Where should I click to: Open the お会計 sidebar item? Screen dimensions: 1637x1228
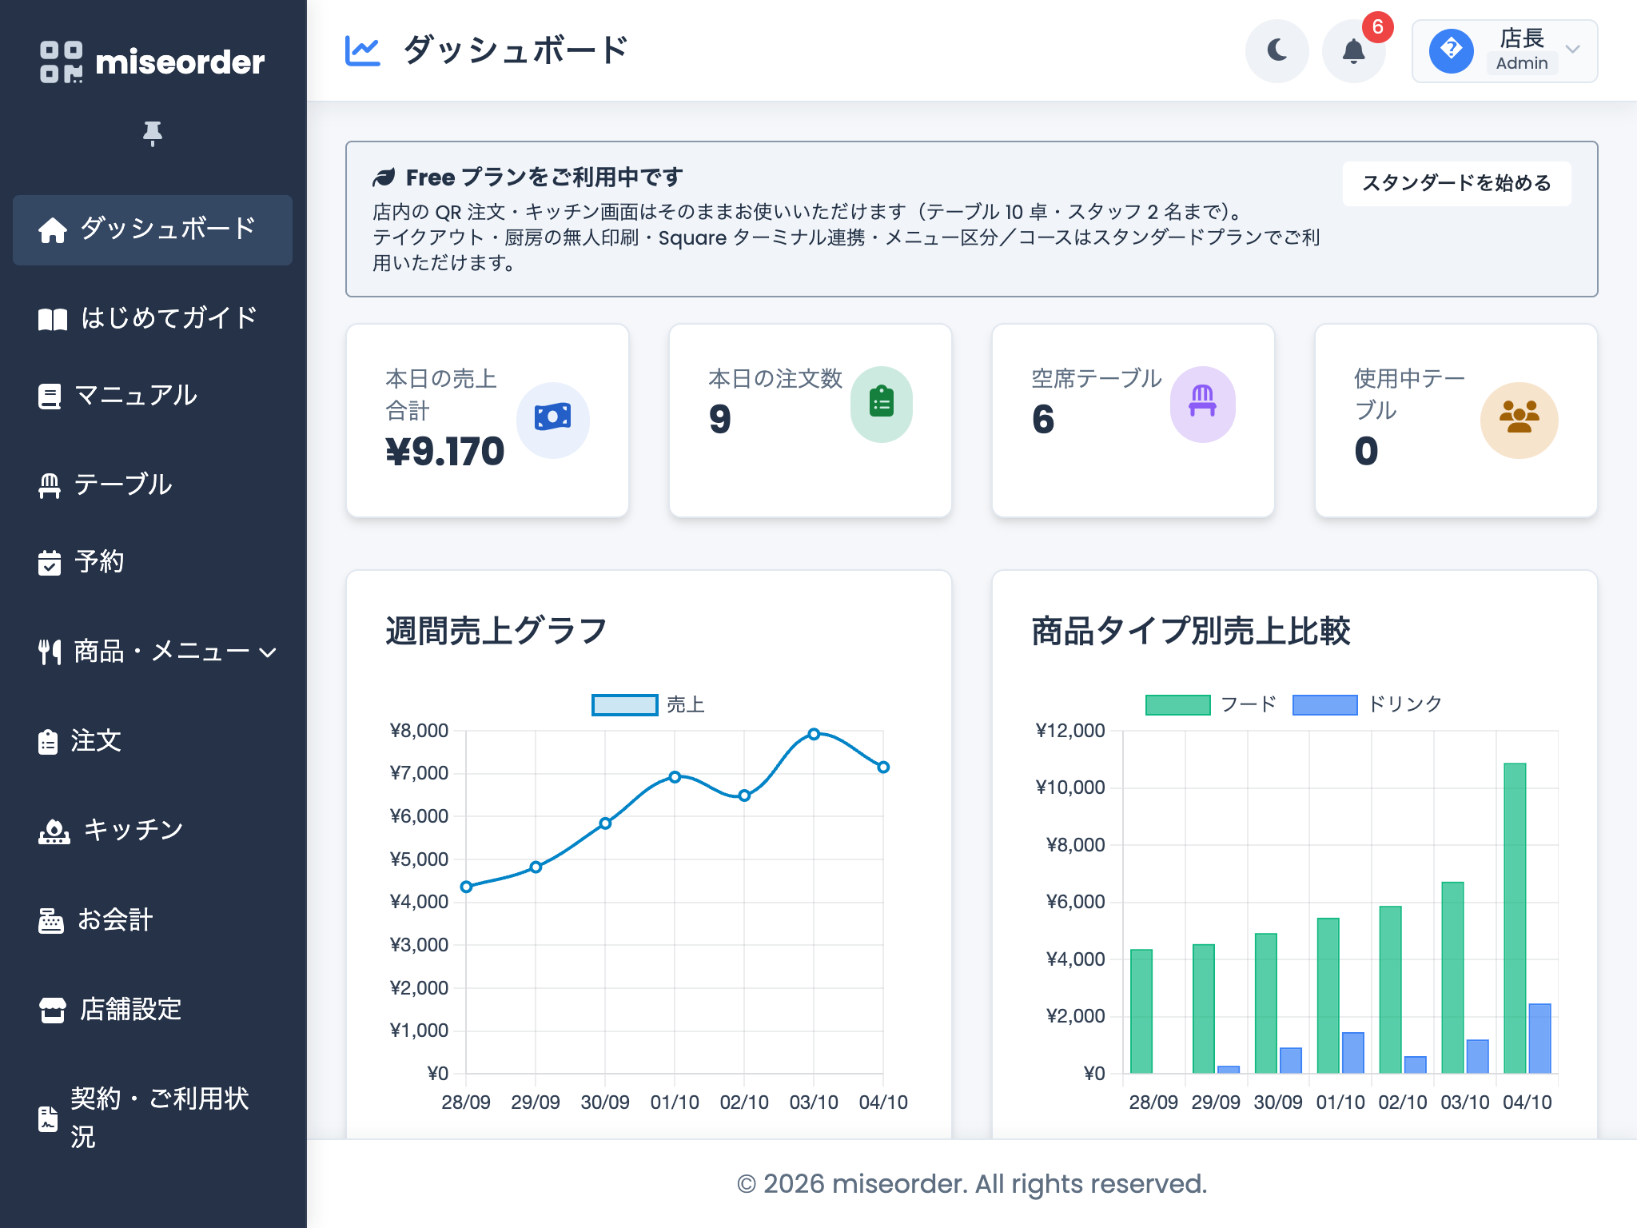click(153, 920)
